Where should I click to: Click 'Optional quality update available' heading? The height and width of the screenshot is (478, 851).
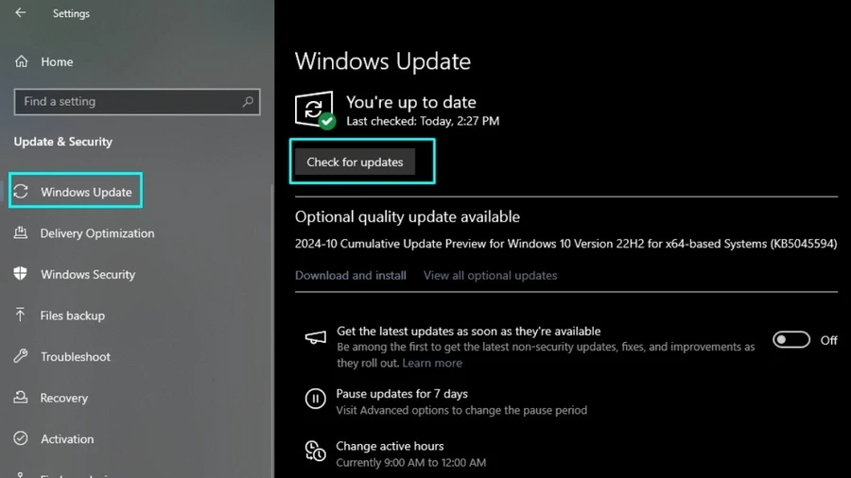(407, 216)
